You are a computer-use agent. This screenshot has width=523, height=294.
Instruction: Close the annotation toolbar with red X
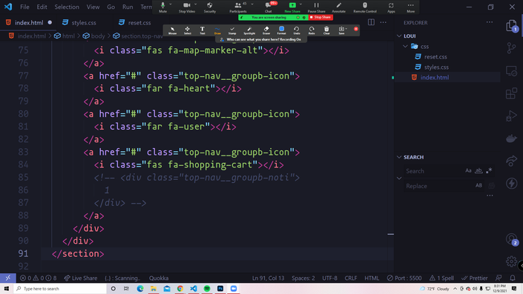click(x=356, y=29)
